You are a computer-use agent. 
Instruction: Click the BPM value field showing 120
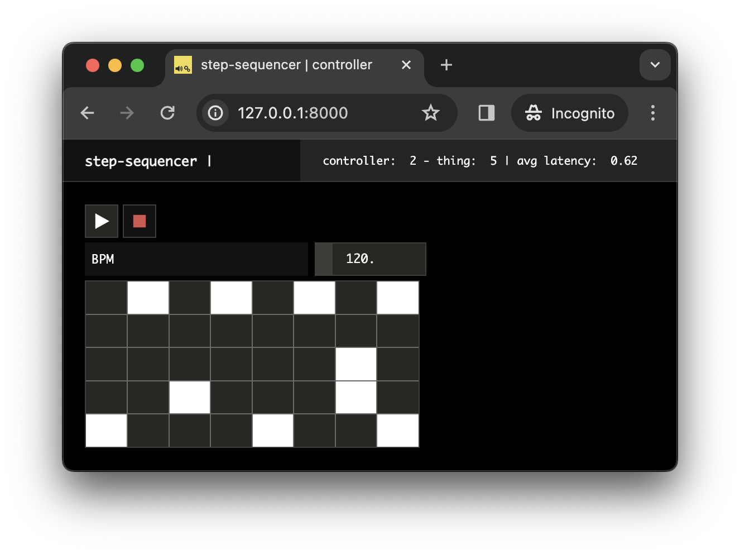pos(378,259)
